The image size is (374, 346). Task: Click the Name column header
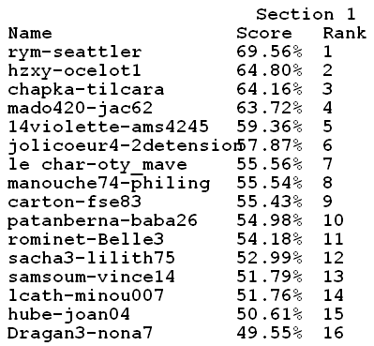click(x=30, y=33)
